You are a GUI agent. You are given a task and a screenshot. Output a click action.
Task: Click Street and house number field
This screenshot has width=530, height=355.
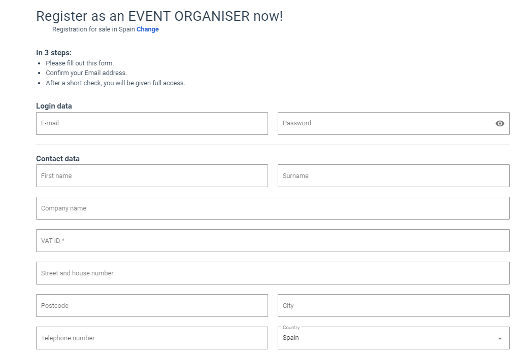click(x=273, y=273)
